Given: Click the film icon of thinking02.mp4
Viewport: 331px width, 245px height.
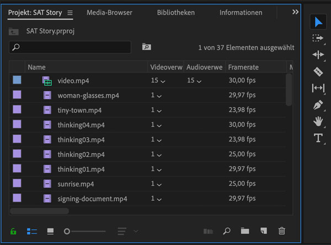Looking at the screenshot, I should pos(47,154).
